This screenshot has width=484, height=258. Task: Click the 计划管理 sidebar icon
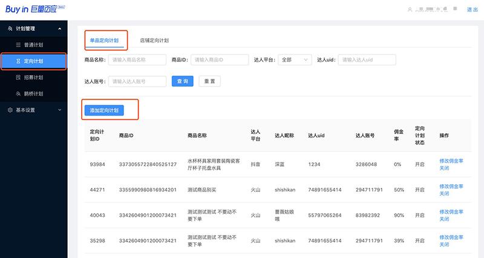(x=10, y=28)
